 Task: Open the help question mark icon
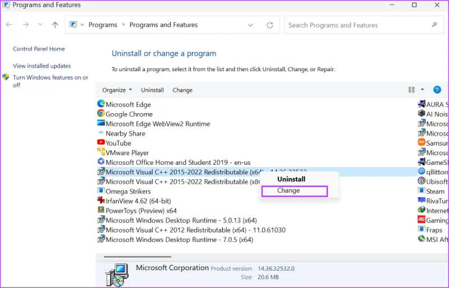(437, 90)
